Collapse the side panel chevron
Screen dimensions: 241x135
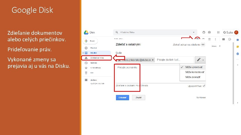(238, 103)
